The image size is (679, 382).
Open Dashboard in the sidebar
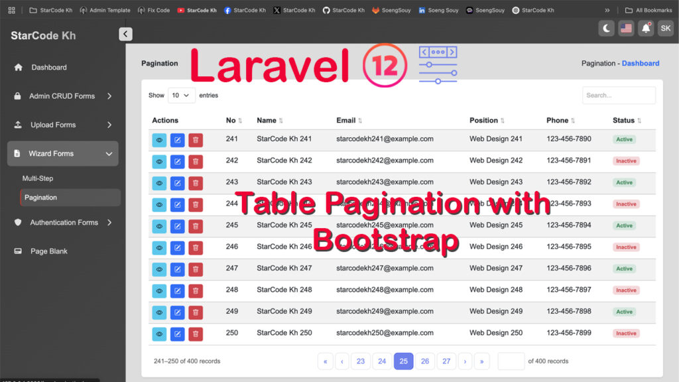point(48,68)
